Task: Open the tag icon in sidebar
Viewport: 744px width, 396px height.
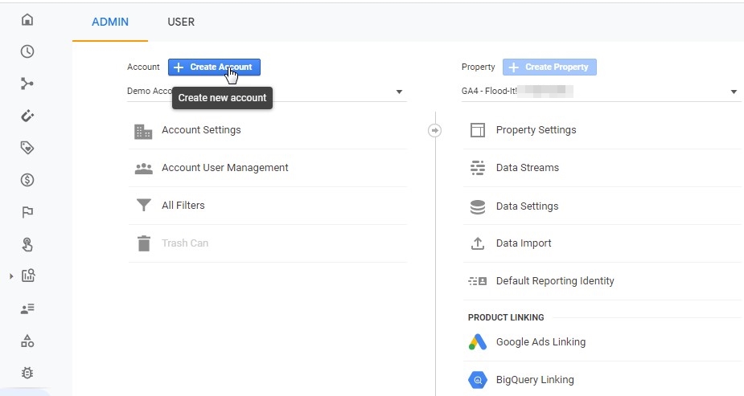Action: pos(27,148)
